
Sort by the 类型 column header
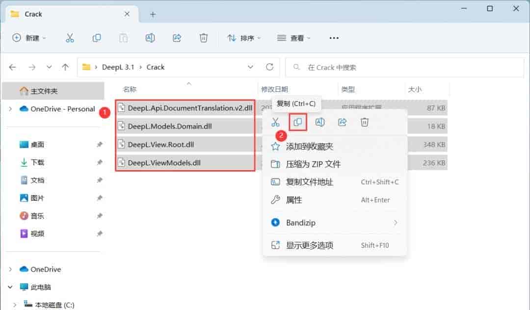348,89
